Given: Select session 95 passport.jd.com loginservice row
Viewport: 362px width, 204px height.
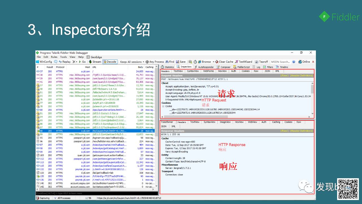Looking at the screenshot, I should click(95, 138).
